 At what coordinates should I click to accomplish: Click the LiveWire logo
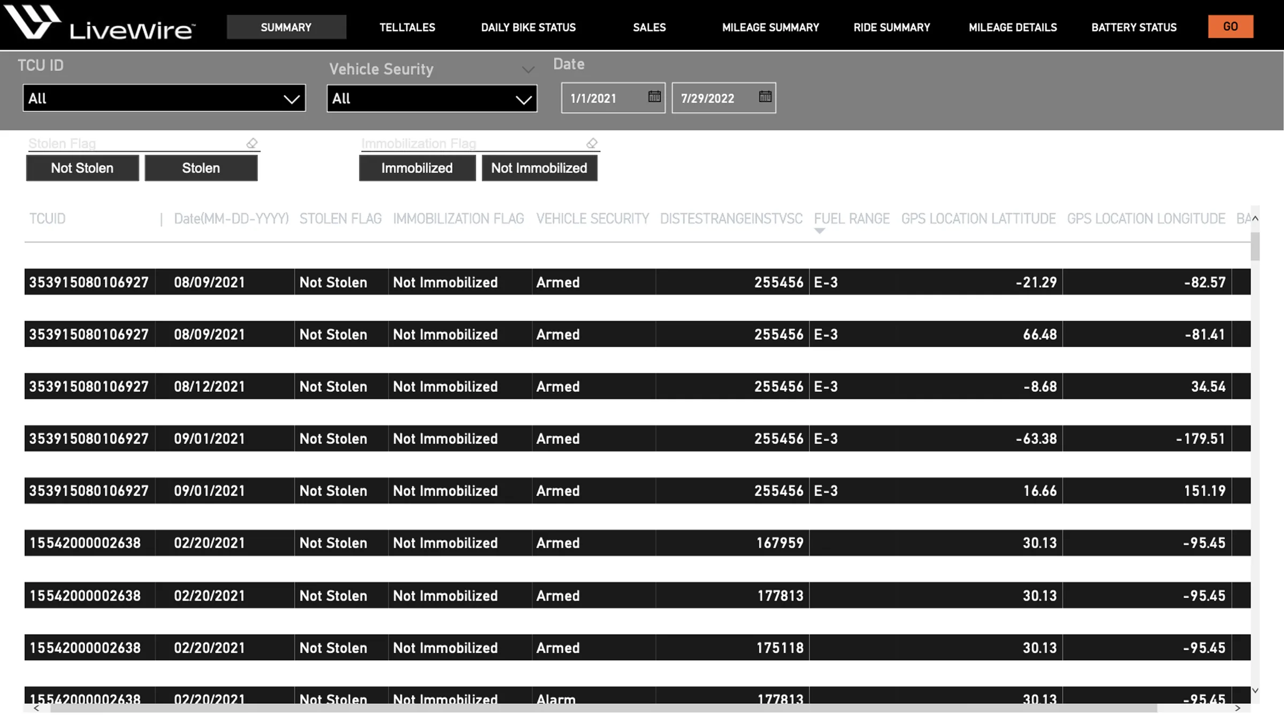pos(100,22)
